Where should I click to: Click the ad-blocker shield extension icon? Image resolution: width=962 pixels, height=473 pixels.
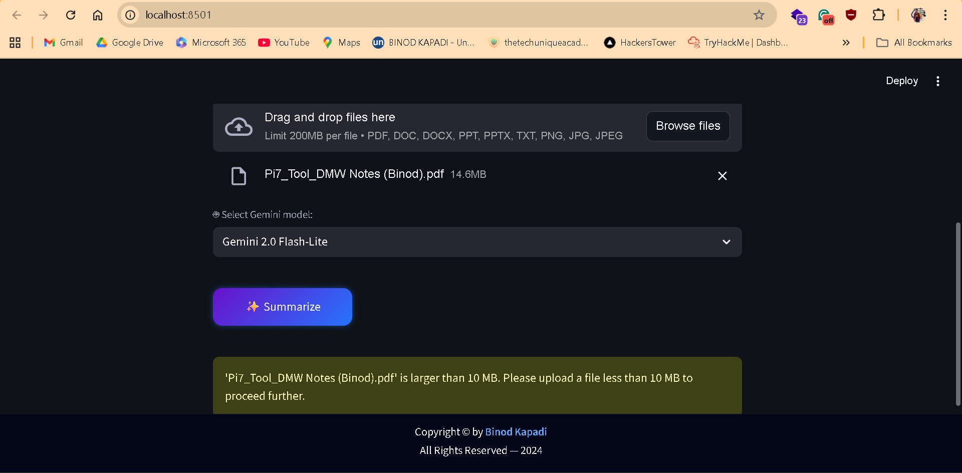[851, 15]
